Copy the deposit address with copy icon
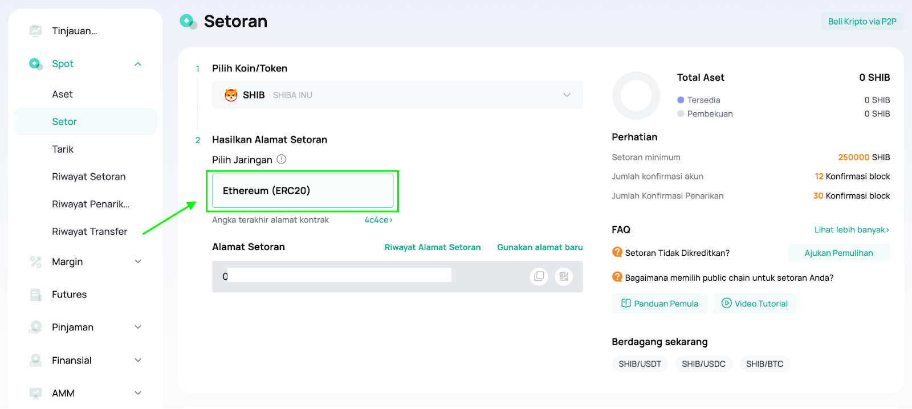Viewport: 912px width, 409px height. pyautogui.click(x=539, y=277)
